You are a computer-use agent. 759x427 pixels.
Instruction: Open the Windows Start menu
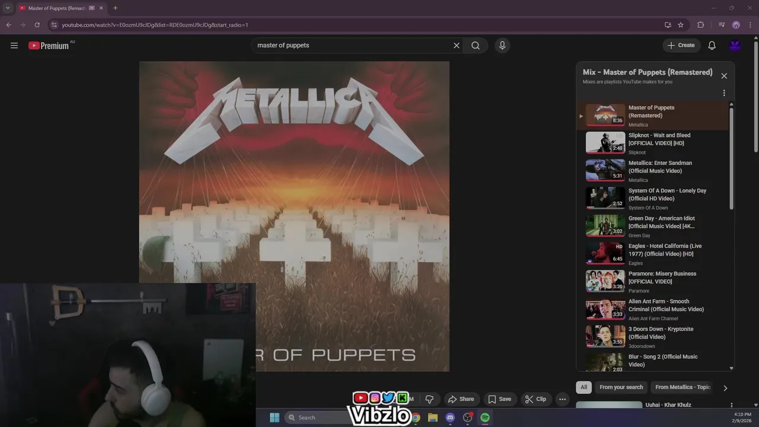click(x=275, y=418)
